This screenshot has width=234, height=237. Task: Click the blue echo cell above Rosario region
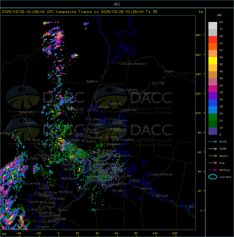coord(86,24)
